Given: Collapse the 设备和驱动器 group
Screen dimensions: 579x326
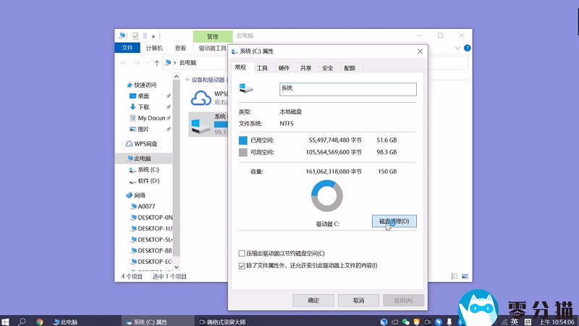Looking at the screenshot, I should click(x=187, y=80).
